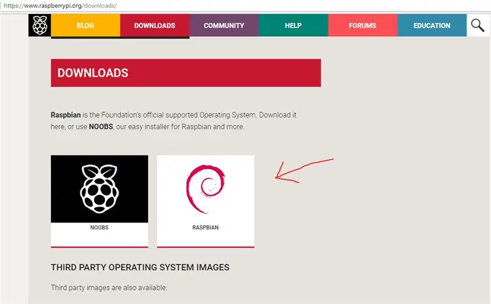Visit the FORUMS section
491x304 pixels.
[363, 25]
